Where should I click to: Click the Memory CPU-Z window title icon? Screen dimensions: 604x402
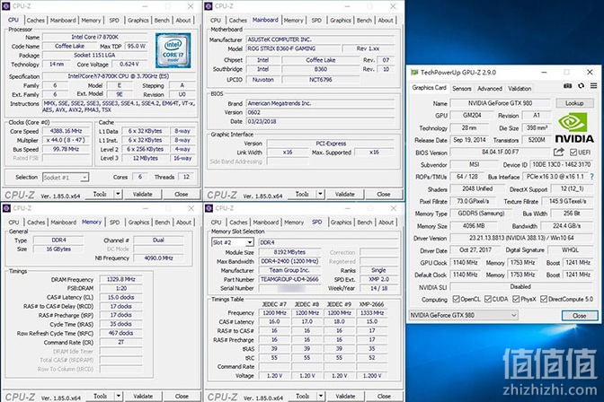tap(6, 208)
